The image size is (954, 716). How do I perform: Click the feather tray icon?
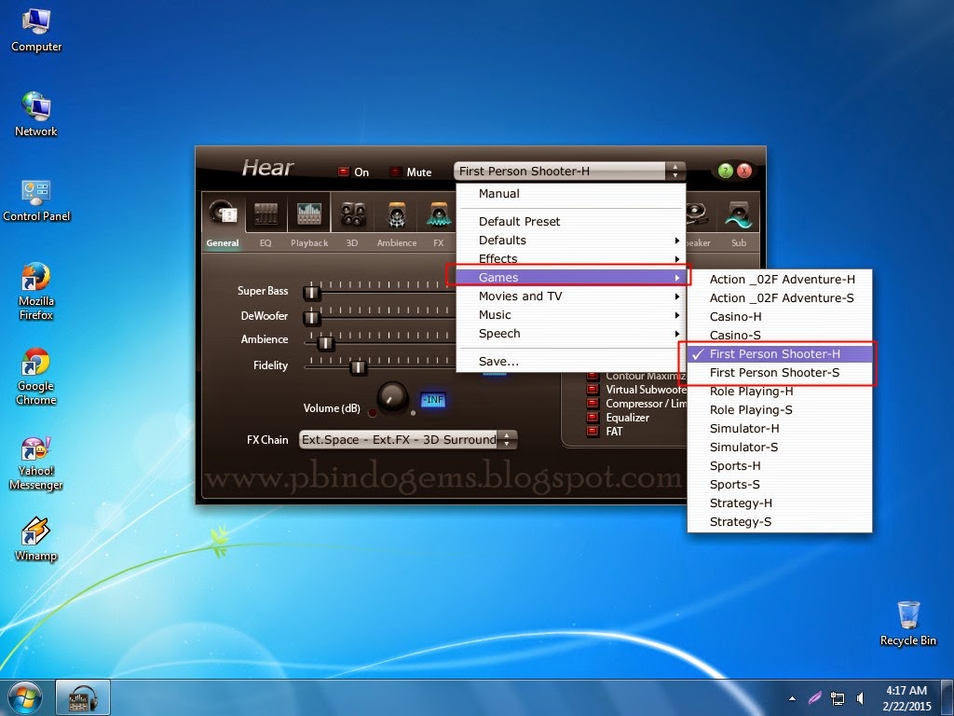pos(814,697)
